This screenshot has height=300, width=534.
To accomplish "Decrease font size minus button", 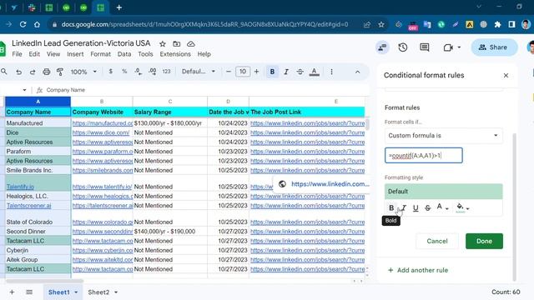I will 228,72.
